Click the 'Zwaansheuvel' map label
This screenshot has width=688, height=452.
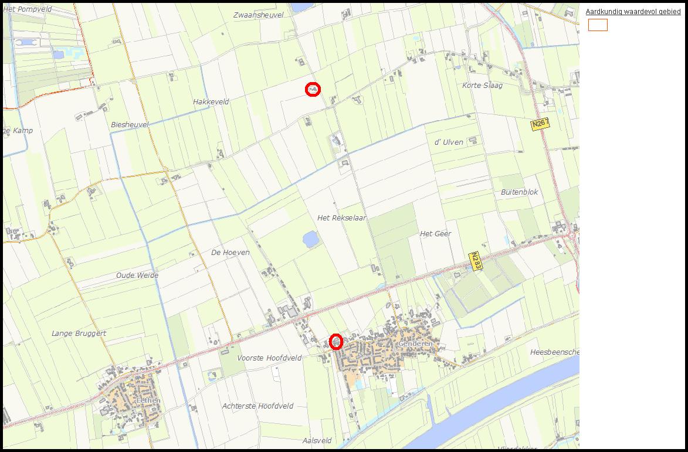259,15
